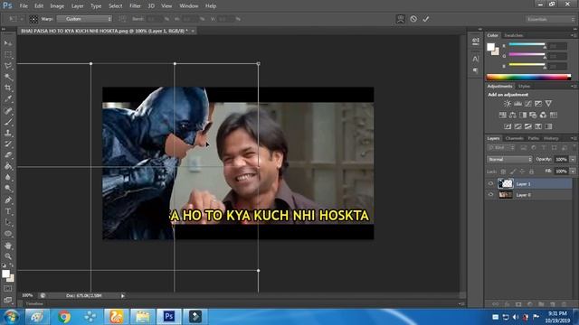Switch to the History tab
Image resolution: width=579 pixels, height=325 pixels.
pyautogui.click(x=551, y=138)
